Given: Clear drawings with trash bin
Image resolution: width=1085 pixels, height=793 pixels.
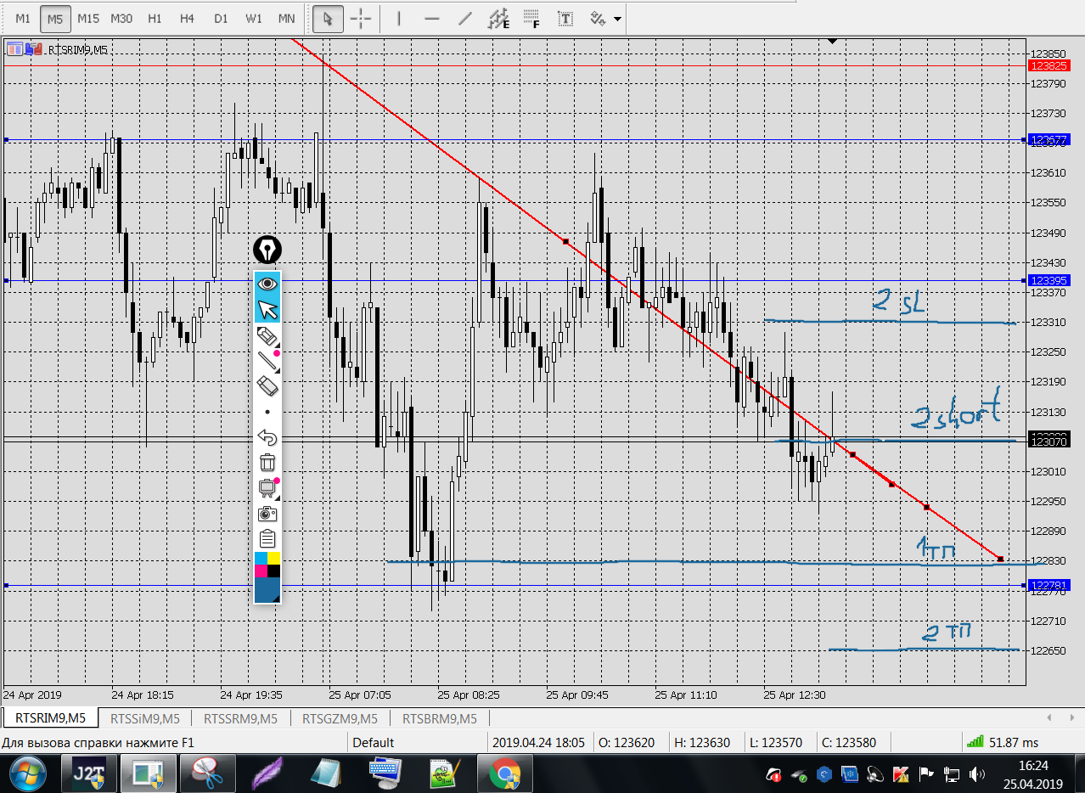Looking at the screenshot, I should pos(267,463).
